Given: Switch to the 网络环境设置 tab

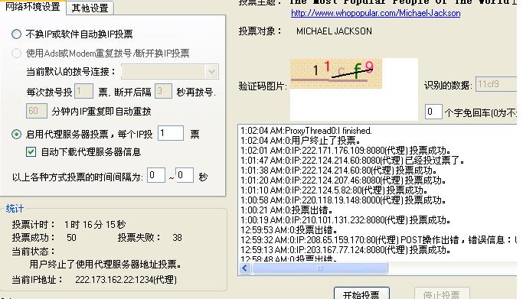Looking at the screenshot, I should click(x=32, y=7).
